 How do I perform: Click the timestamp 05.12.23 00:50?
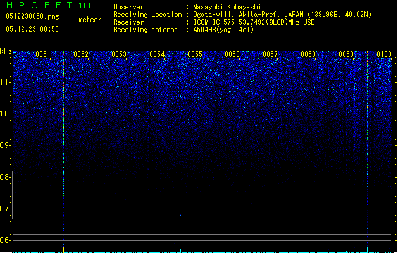click(32, 29)
